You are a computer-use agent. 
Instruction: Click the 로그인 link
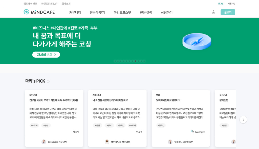coord(221,4)
